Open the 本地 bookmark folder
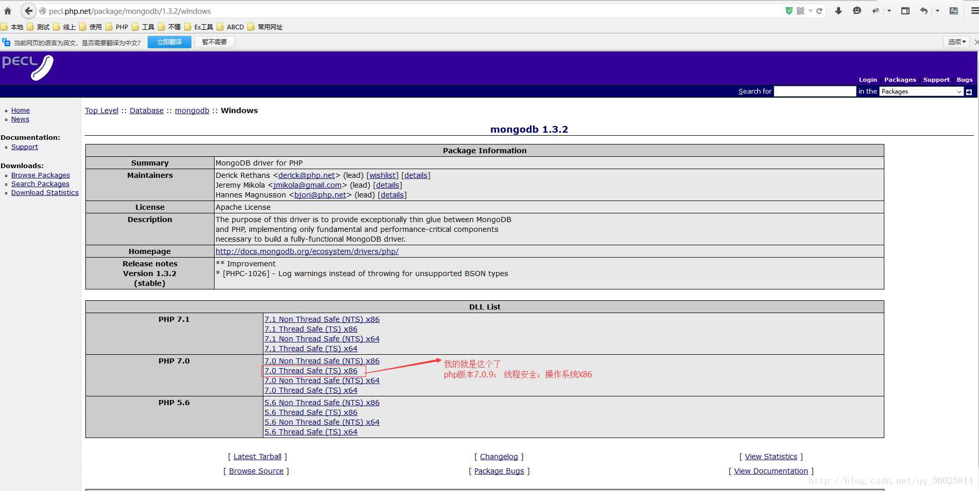The image size is (979, 491). 12,27
